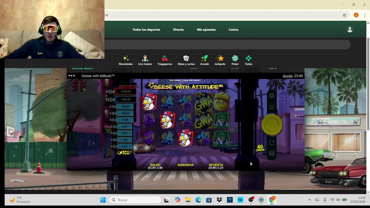Open the Mesa y cartas icon
The image size is (370, 208).
tap(186, 58)
